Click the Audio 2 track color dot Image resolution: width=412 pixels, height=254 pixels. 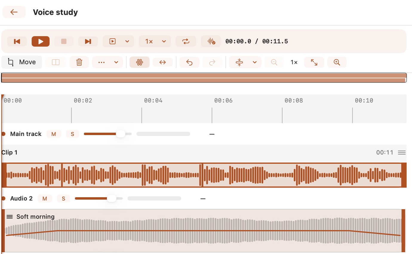[3, 198]
